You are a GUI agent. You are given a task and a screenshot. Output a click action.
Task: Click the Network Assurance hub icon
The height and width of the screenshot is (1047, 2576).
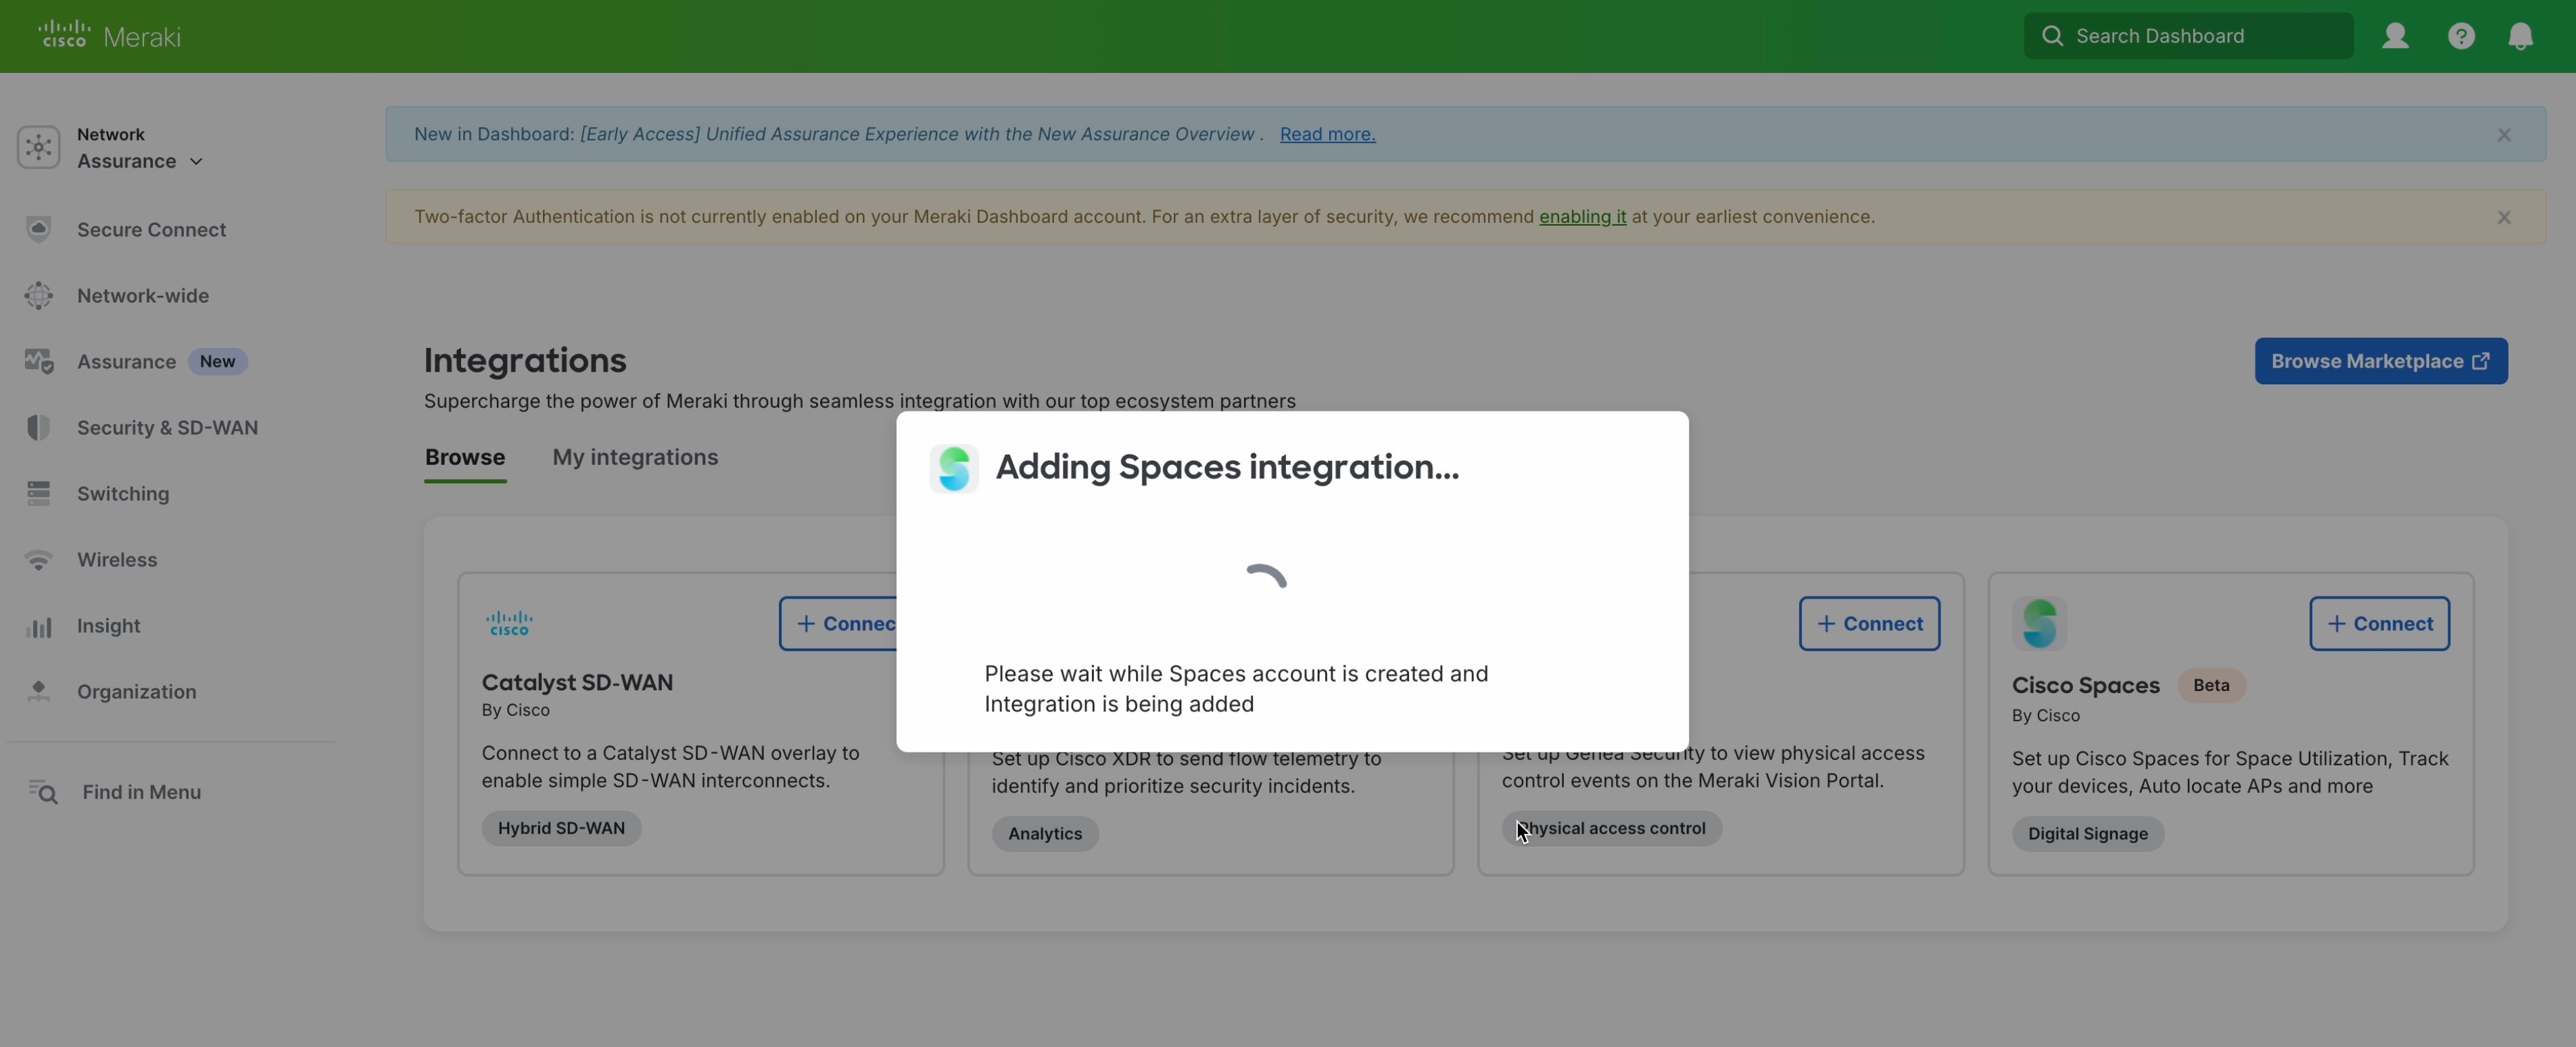[39, 148]
